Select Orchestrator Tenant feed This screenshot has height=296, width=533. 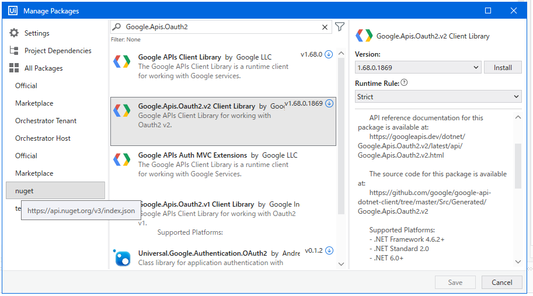(x=46, y=121)
